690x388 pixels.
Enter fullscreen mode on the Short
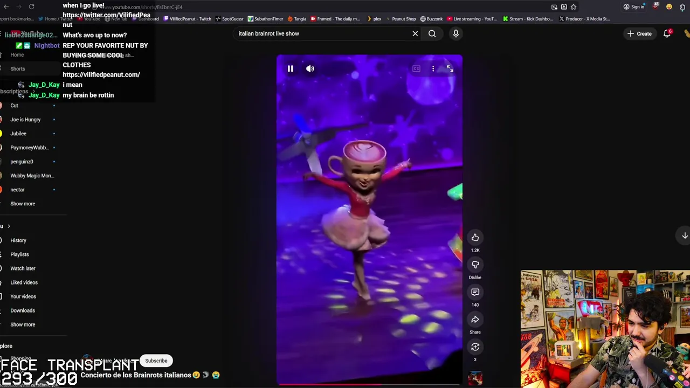450,69
